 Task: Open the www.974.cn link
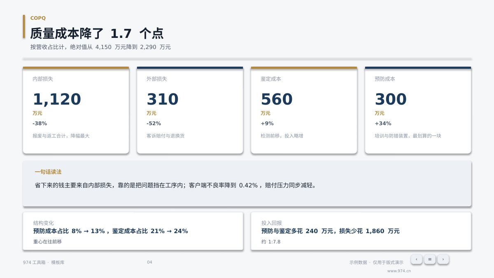(399, 271)
